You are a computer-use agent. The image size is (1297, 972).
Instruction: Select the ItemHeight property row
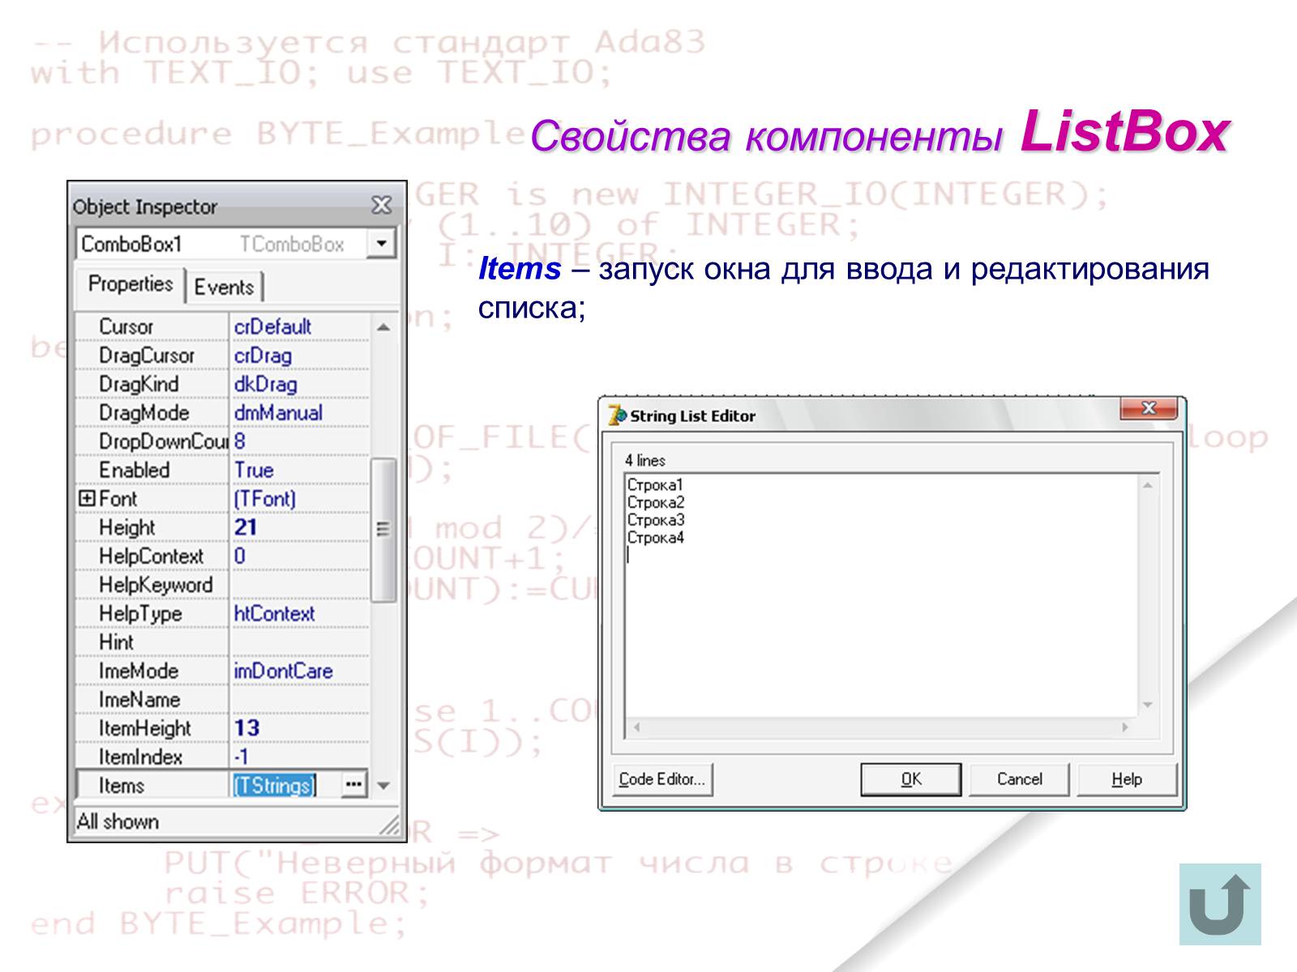click(x=222, y=728)
